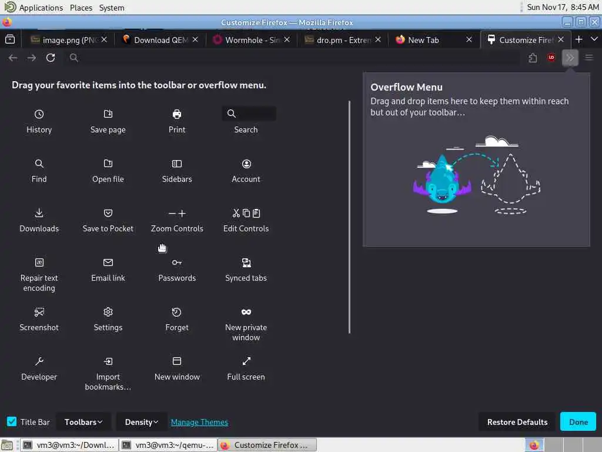Image resolution: width=602 pixels, height=452 pixels.
Task: Switch to vm3@vm3:~/Downl... terminal taskbar item
Action: coord(69,445)
